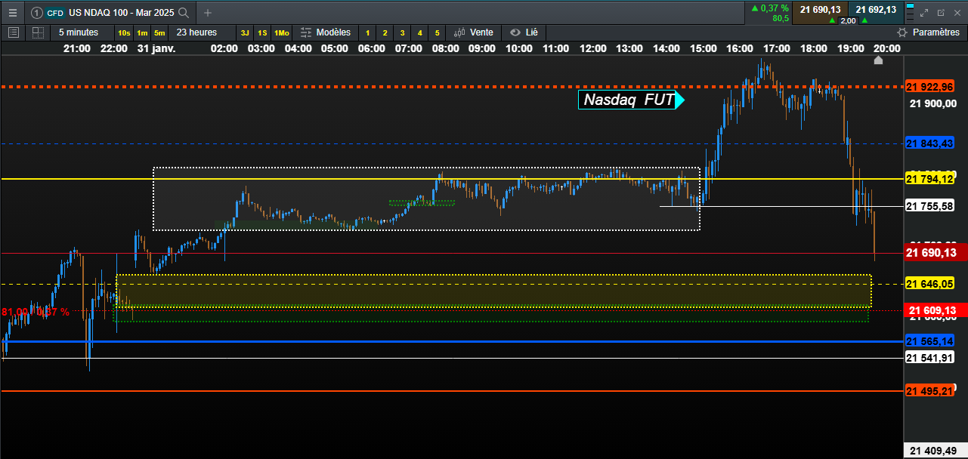Click the Paramètres label

click(x=936, y=32)
